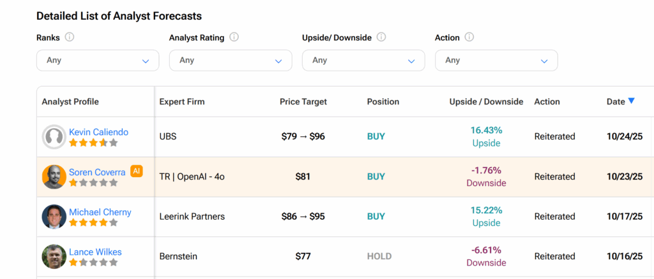Open the Ranks filter dropdown
This screenshot has height=279, width=654.
point(98,61)
